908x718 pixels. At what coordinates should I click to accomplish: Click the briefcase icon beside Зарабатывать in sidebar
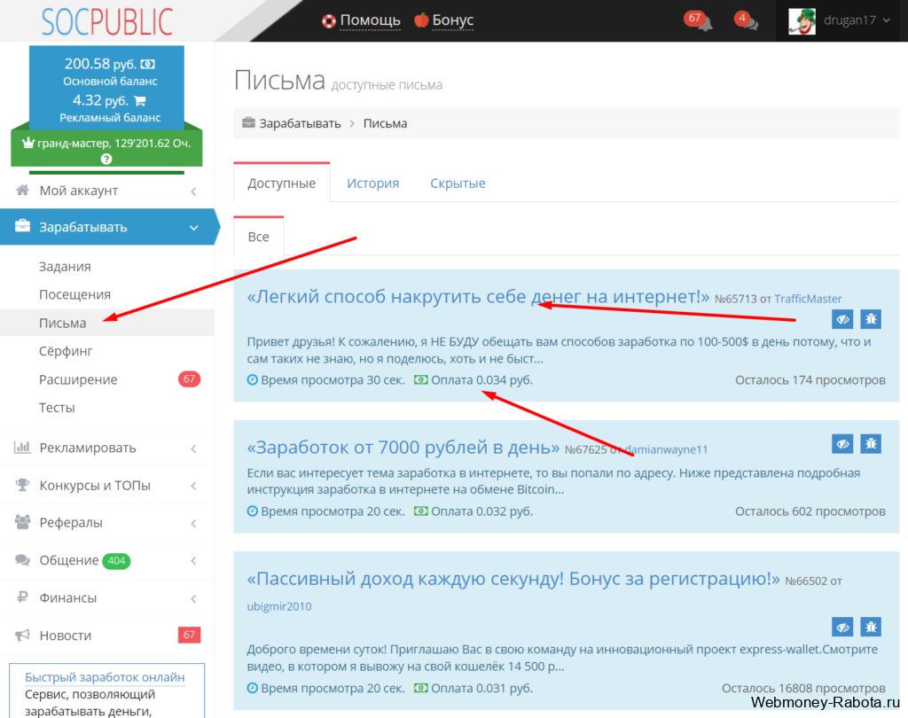22,226
